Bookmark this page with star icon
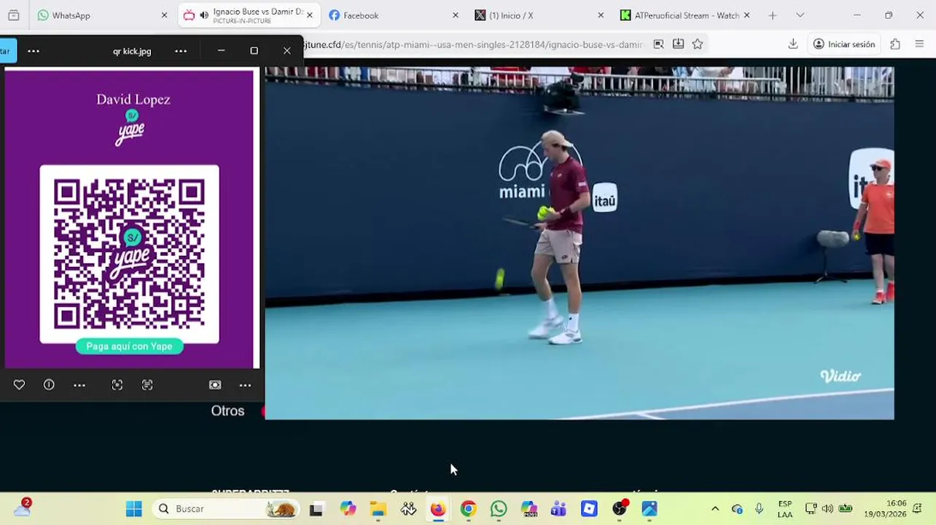 [x=698, y=44]
